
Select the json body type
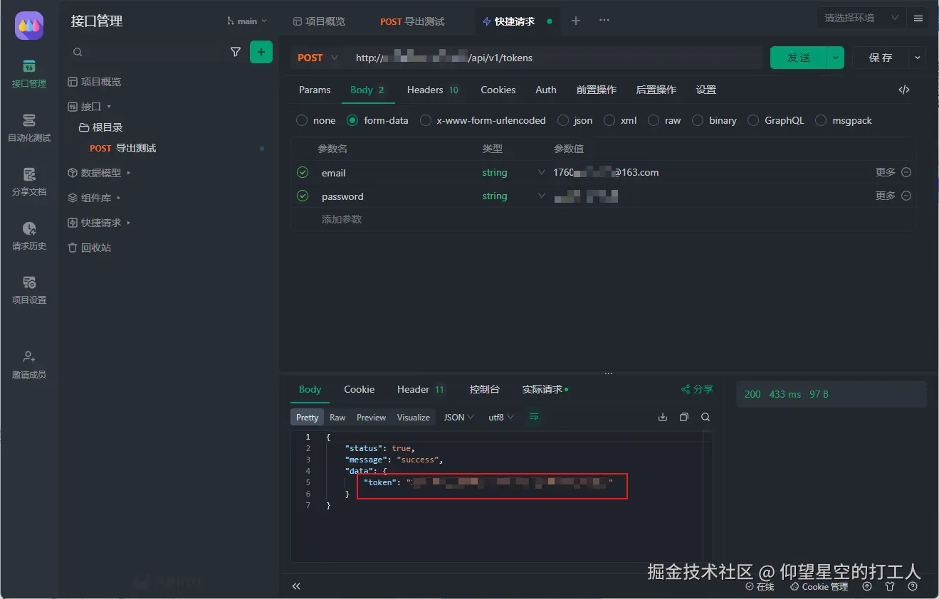[575, 120]
